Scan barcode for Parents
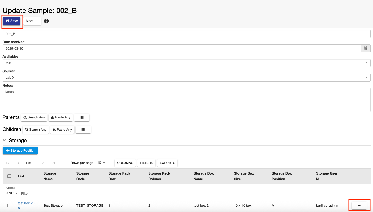 pos(82,117)
